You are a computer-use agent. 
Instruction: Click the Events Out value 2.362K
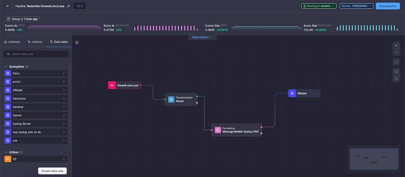[x=210, y=30]
